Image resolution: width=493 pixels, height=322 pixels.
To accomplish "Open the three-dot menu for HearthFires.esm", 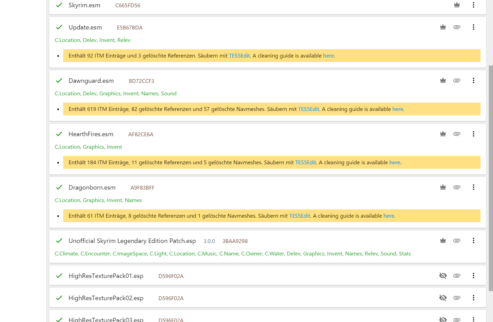I will [474, 134].
